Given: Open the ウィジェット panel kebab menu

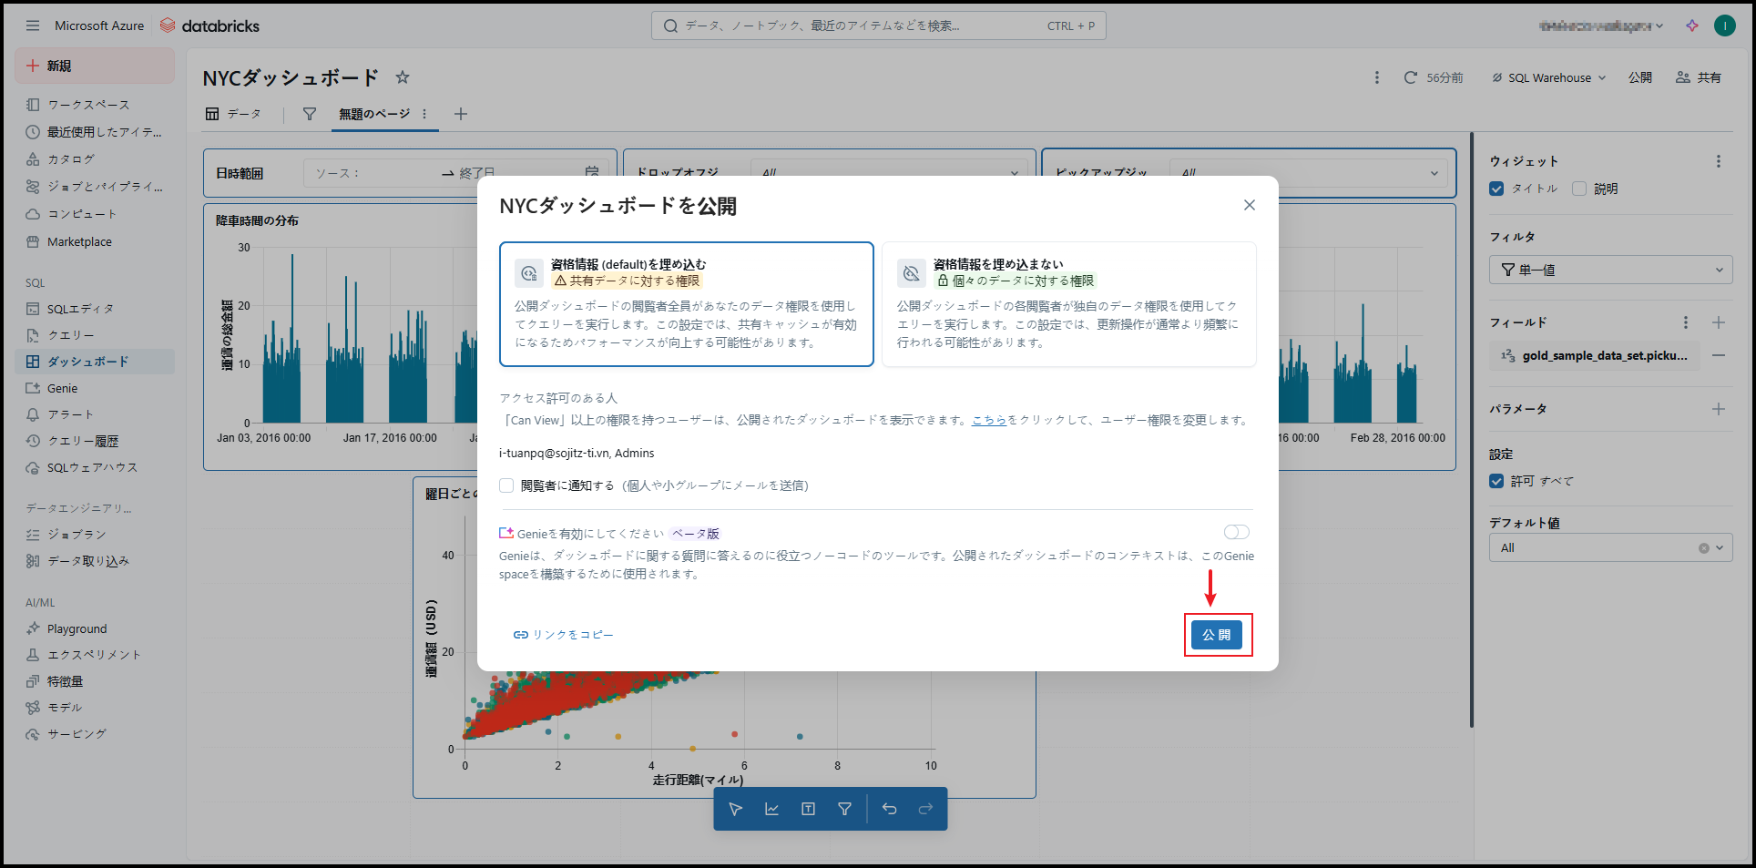Looking at the screenshot, I should pyautogui.click(x=1719, y=161).
